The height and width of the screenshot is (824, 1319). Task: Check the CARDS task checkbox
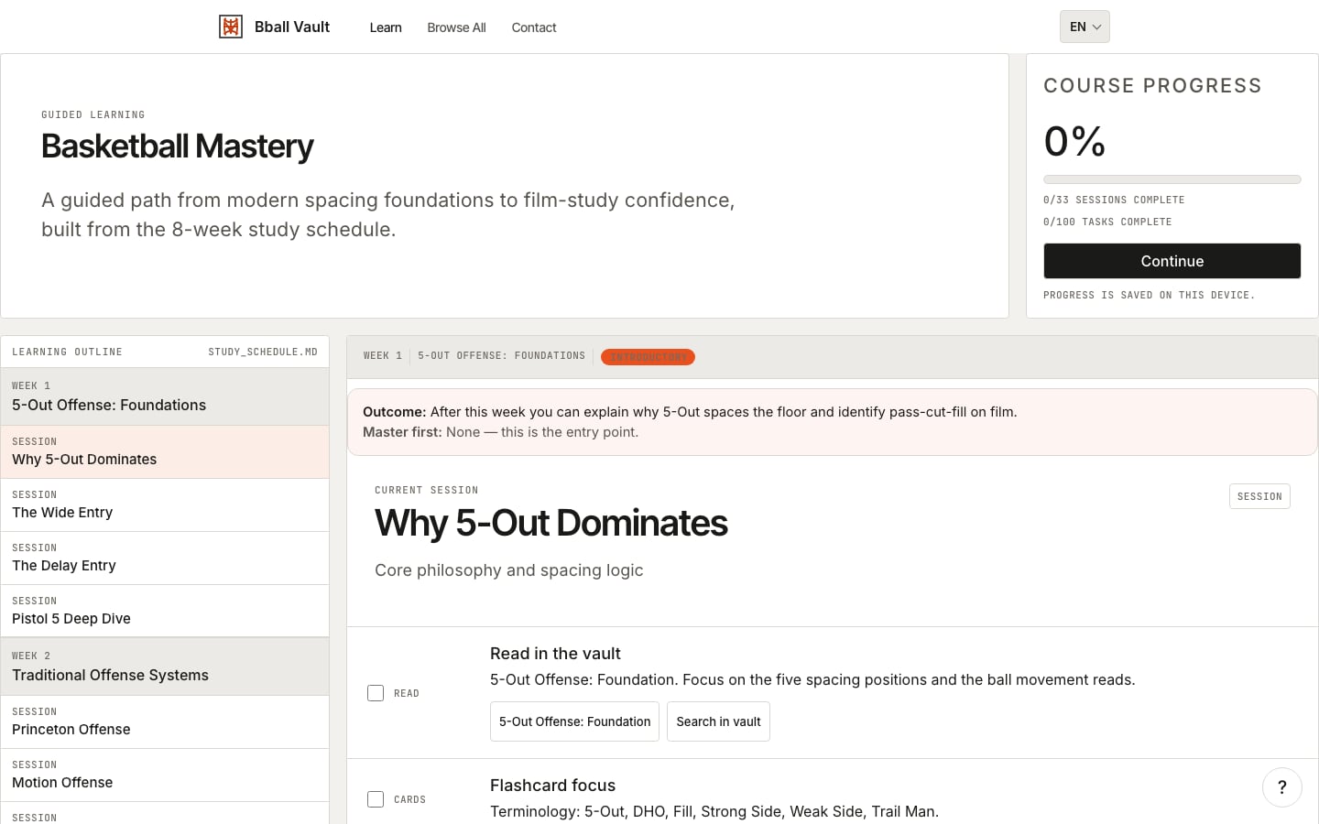(376, 799)
